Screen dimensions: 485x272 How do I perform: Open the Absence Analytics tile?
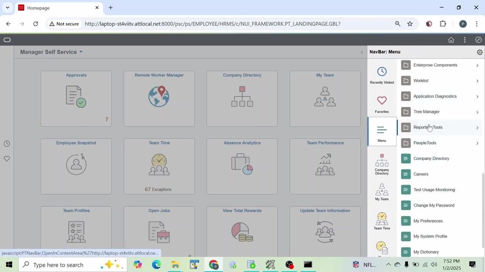[x=242, y=166]
